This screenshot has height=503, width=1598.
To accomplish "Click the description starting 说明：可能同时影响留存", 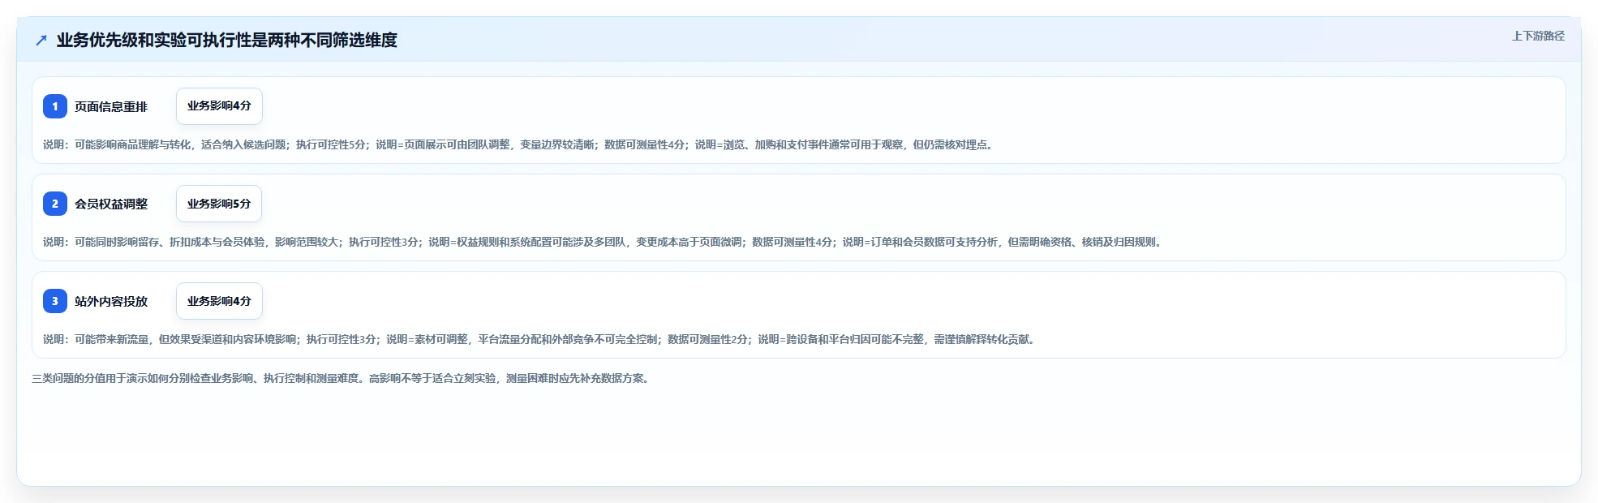I will pos(604,242).
